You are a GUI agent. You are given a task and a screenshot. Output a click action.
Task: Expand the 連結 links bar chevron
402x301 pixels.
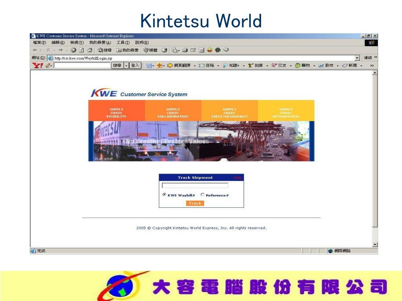point(376,57)
